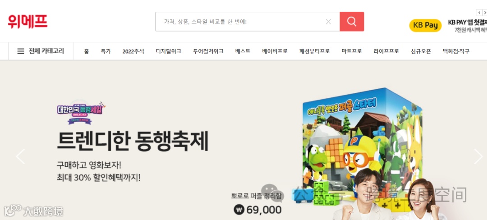
Task: Click the KB Pay yellow badge
Action: (425, 25)
